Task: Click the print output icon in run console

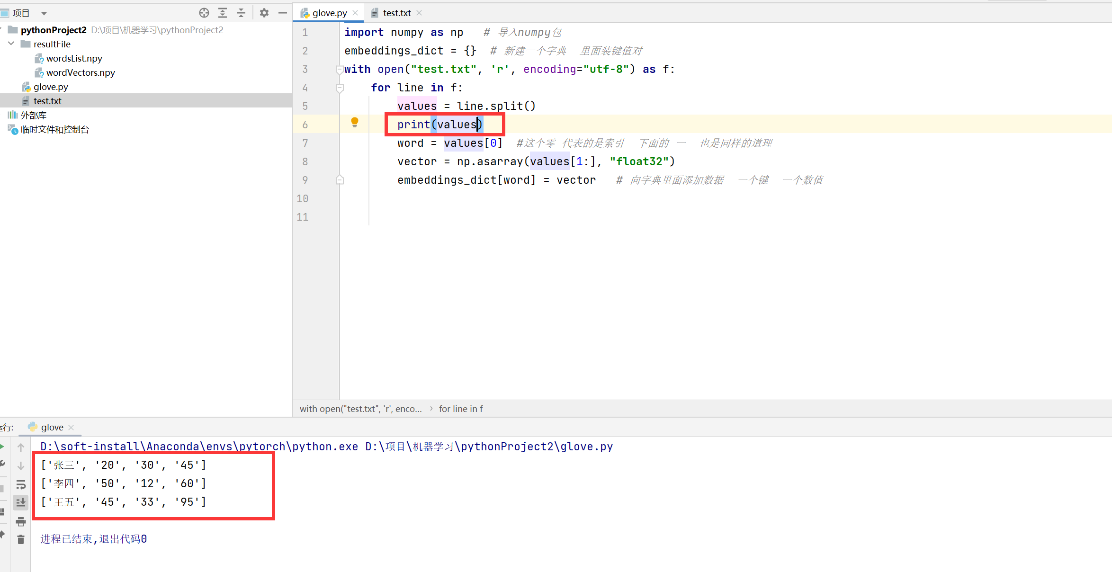Action: click(x=20, y=522)
